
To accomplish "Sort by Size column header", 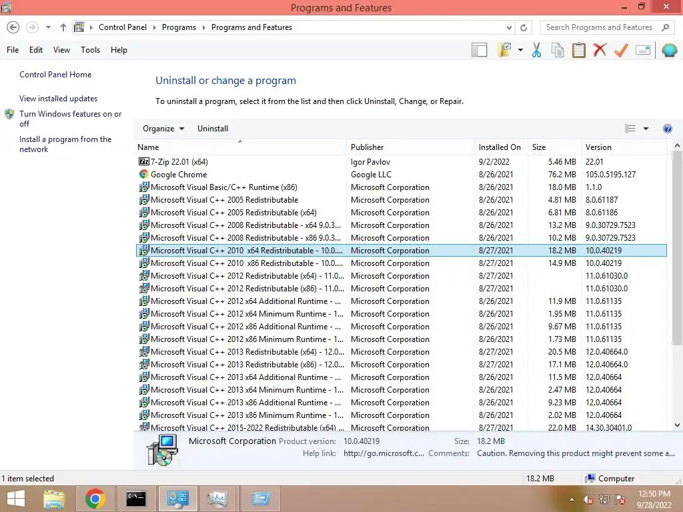I will (x=554, y=147).
